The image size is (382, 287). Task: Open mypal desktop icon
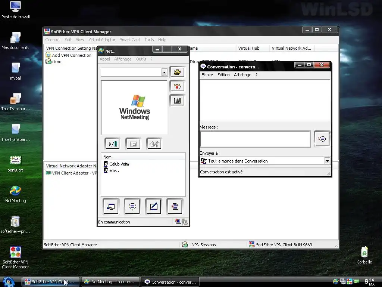(15, 71)
